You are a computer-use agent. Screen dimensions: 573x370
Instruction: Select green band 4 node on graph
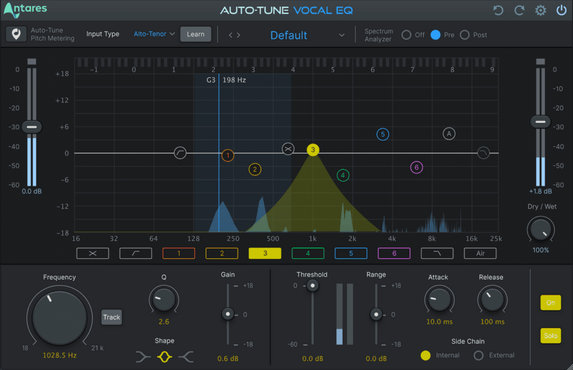click(343, 175)
